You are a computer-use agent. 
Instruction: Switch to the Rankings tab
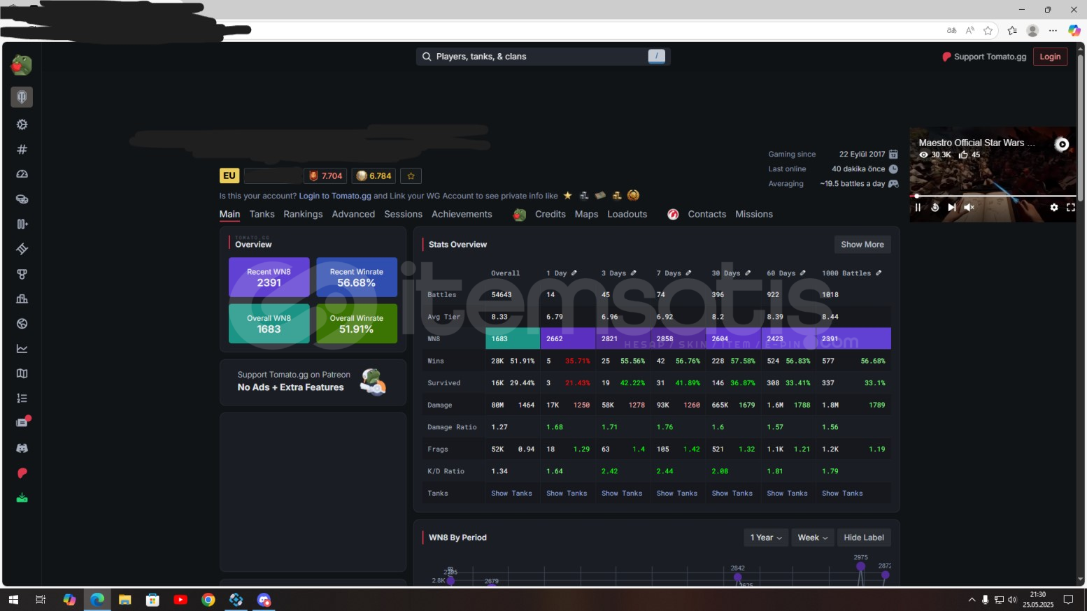pyautogui.click(x=303, y=215)
